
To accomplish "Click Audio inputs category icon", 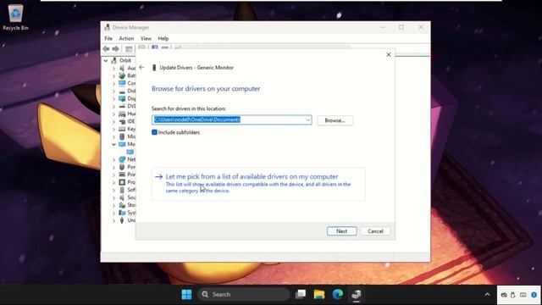I will click(122, 68).
